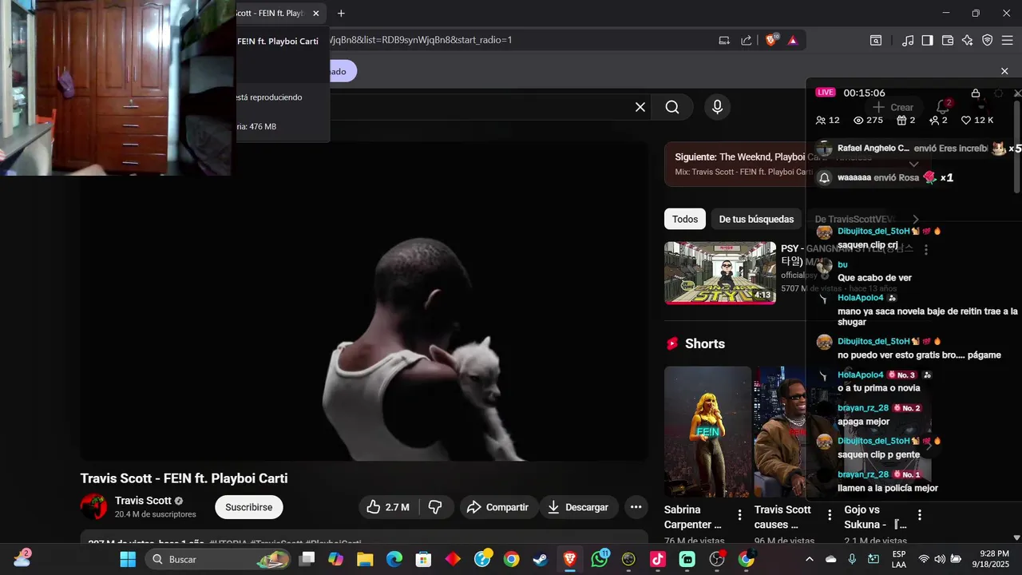Show hidden system tray icons chevron
The image size is (1022, 575).
coord(810,559)
